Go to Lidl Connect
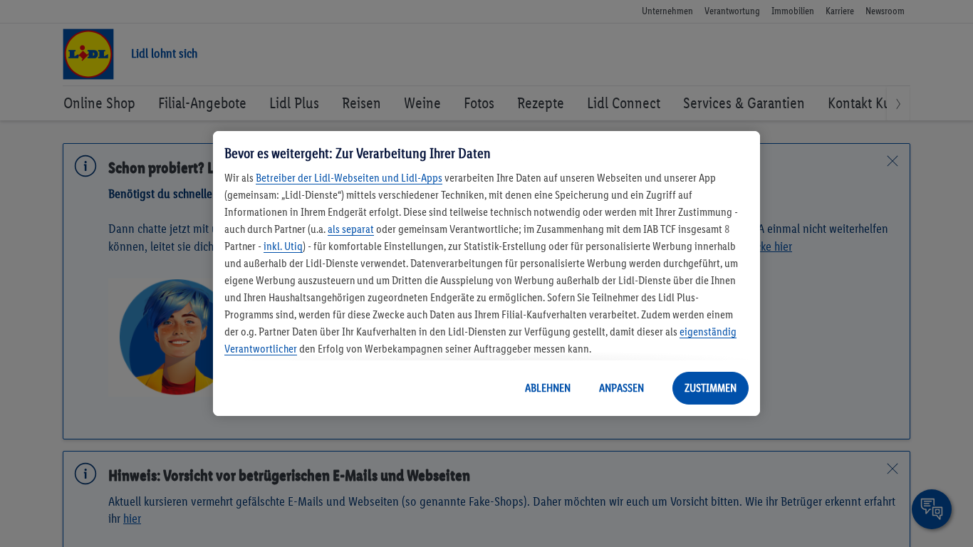Viewport: 973px width, 547px height. point(623,104)
